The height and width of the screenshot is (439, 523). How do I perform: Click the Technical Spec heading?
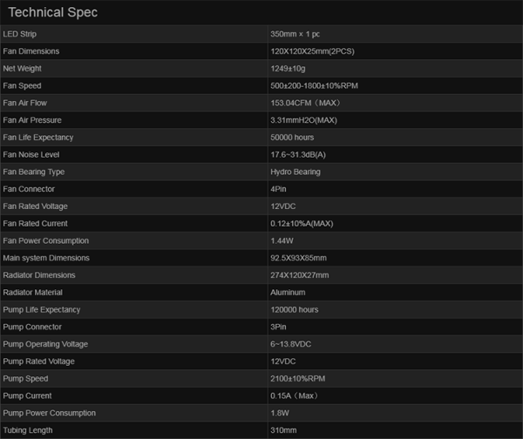pos(53,13)
